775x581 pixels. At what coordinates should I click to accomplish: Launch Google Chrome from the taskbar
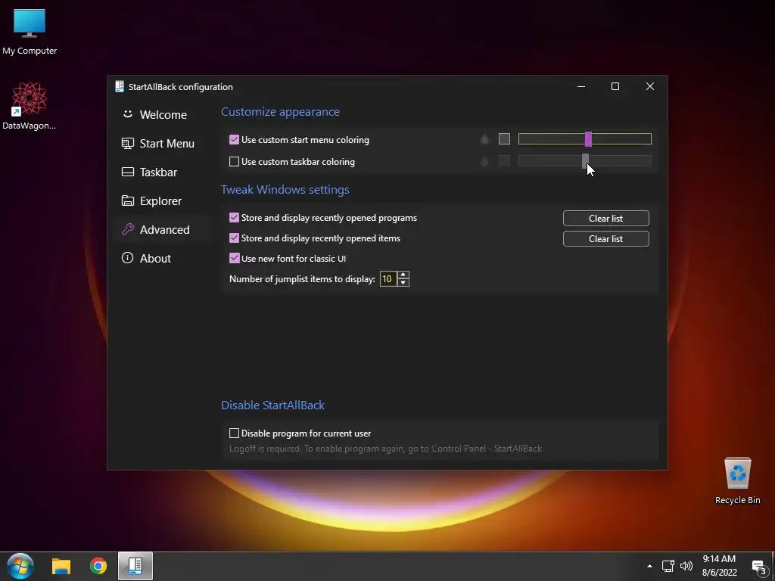(98, 566)
